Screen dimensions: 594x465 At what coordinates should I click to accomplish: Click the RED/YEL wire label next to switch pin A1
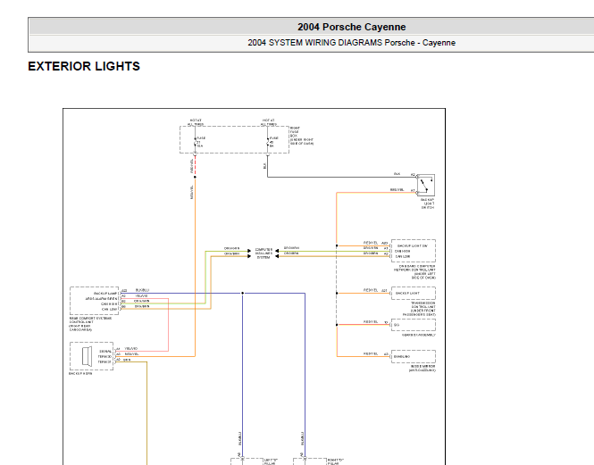[397, 190]
